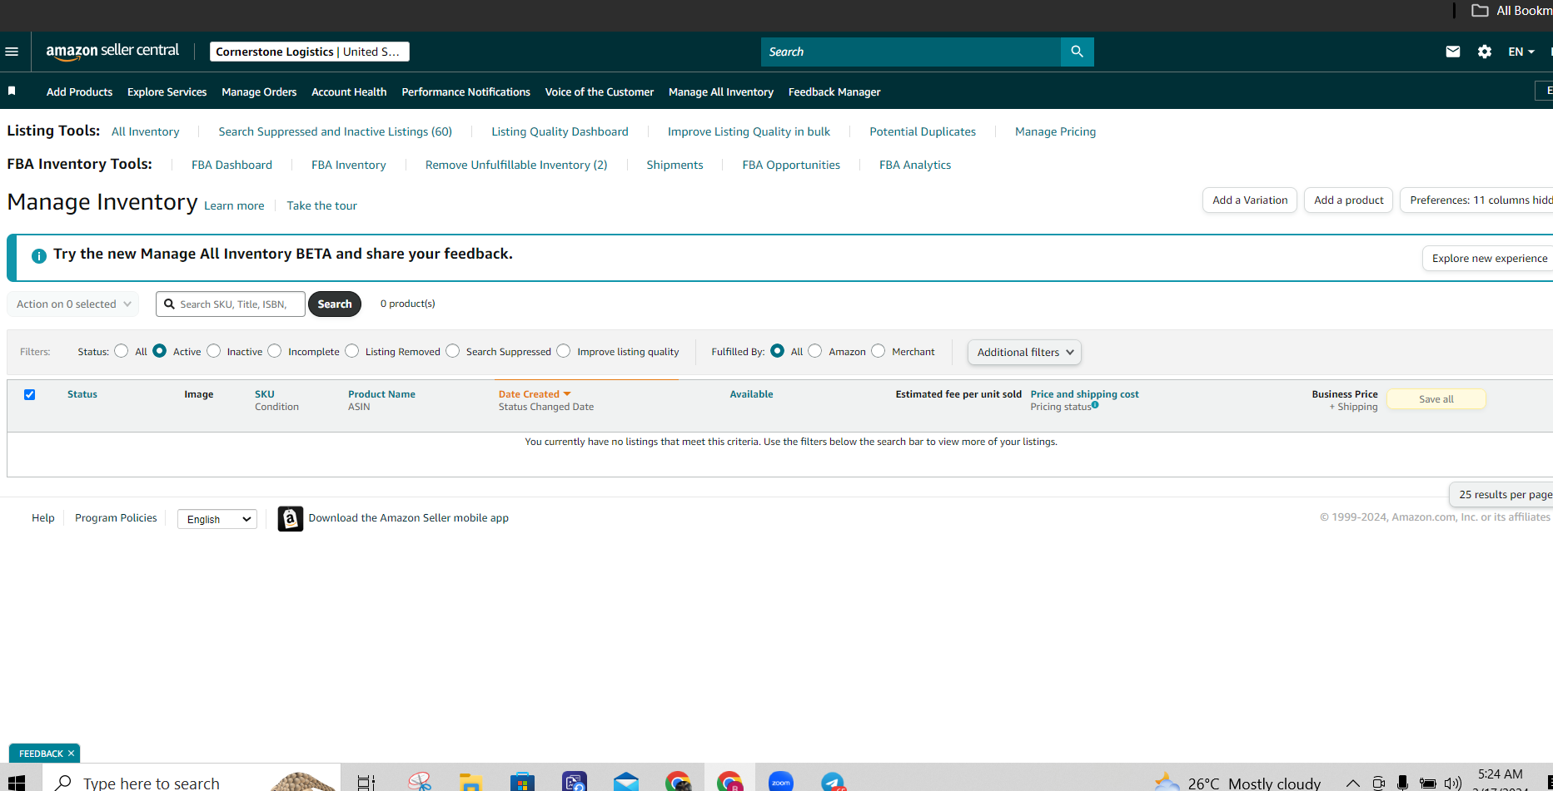1553x791 pixels.
Task: Select Search Suppressed radio button
Action: [453, 351]
